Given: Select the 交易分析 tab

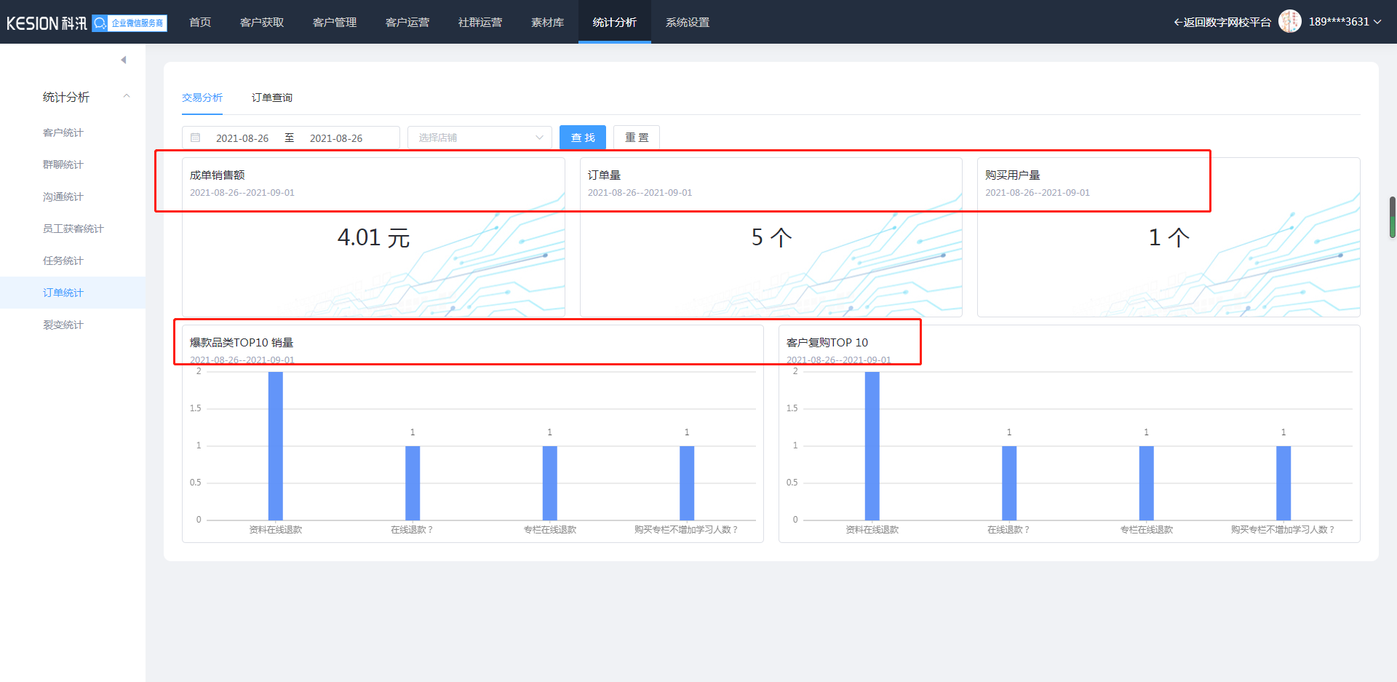Looking at the screenshot, I should (x=202, y=98).
